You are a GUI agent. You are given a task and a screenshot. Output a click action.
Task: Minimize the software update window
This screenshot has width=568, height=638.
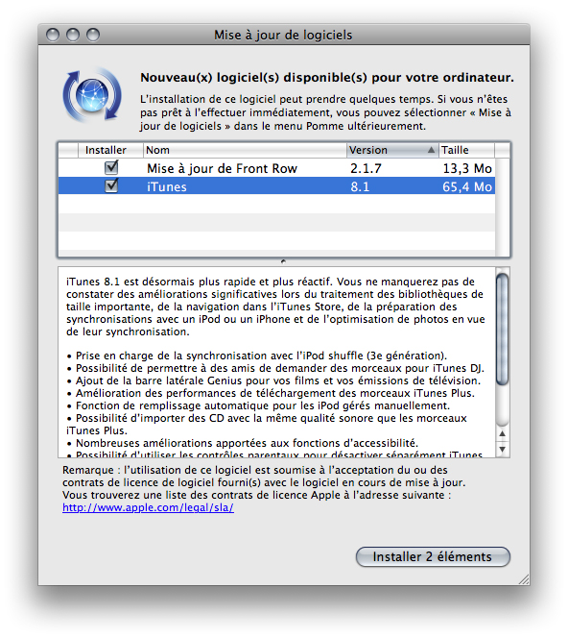[x=73, y=35]
